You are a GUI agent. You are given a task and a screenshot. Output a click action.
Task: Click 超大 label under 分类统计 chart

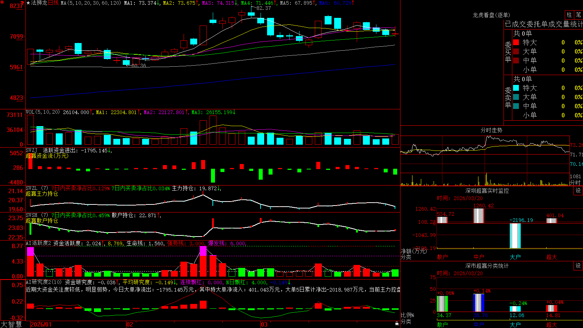click(552, 324)
